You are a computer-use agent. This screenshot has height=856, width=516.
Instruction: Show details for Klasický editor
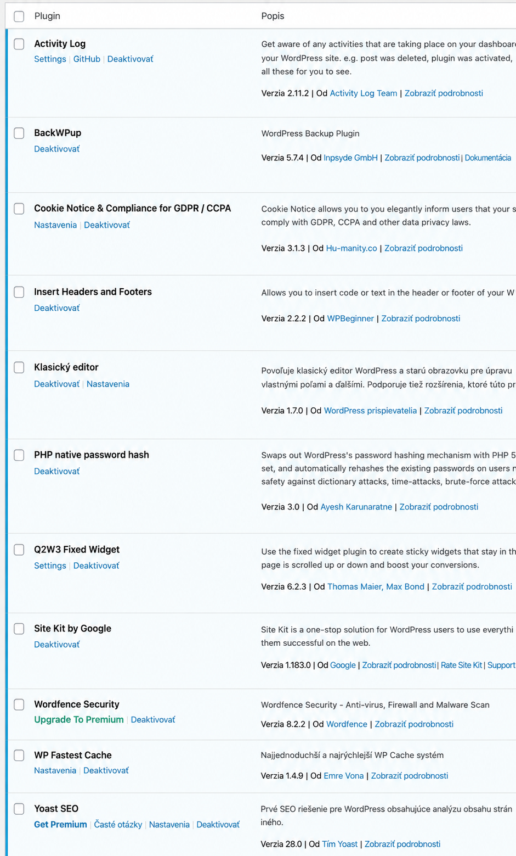coord(463,411)
